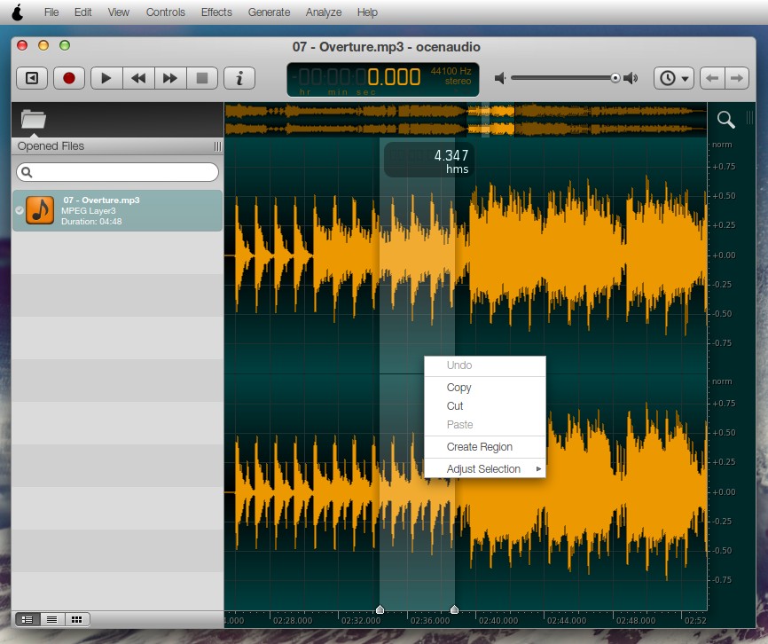Viewport: 768px width, 644px height.
Task: Open file info with the i button
Action: tap(239, 78)
